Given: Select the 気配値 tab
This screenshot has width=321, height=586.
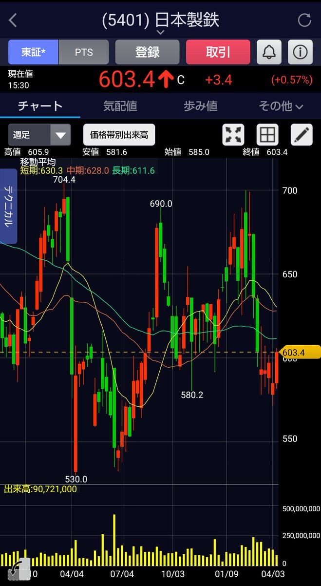Looking at the screenshot, I should (120, 106).
